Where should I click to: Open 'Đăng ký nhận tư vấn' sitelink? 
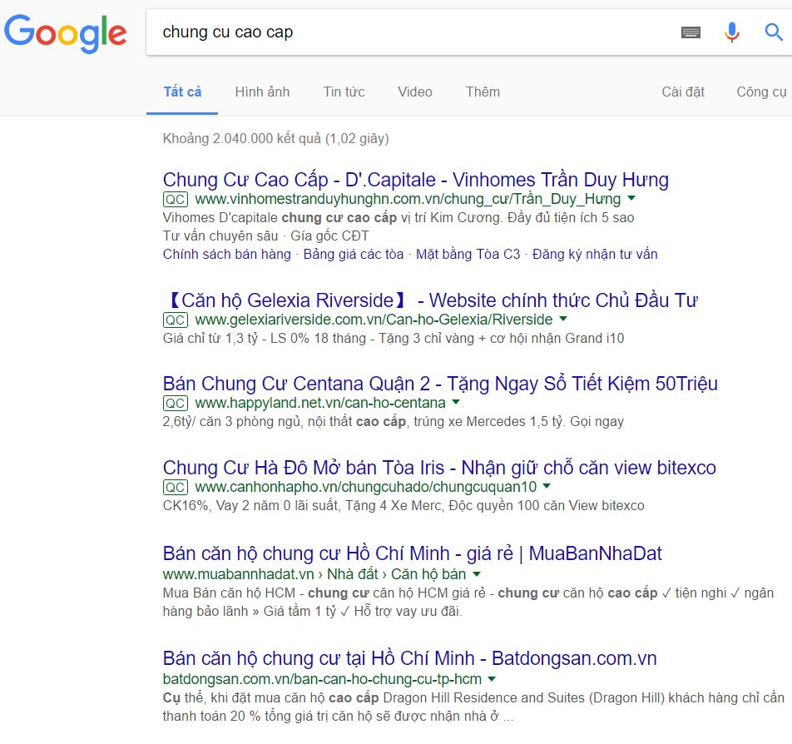(595, 254)
